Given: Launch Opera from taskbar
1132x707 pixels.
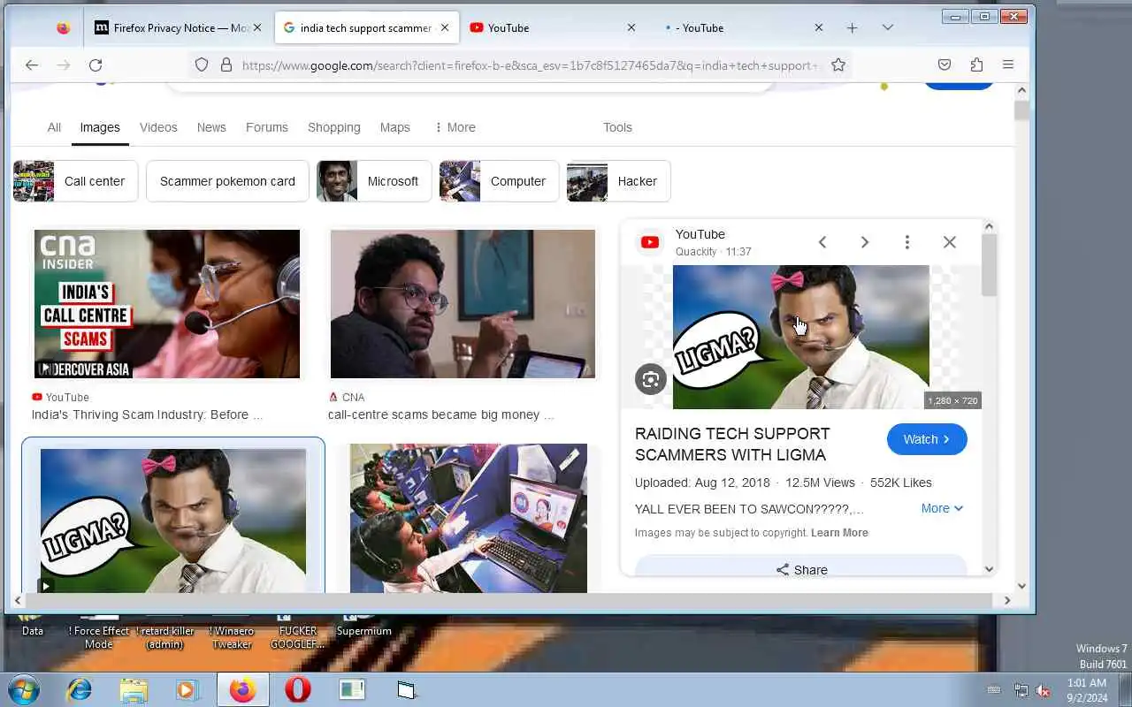Looking at the screenshot, I should click(298, 689).
